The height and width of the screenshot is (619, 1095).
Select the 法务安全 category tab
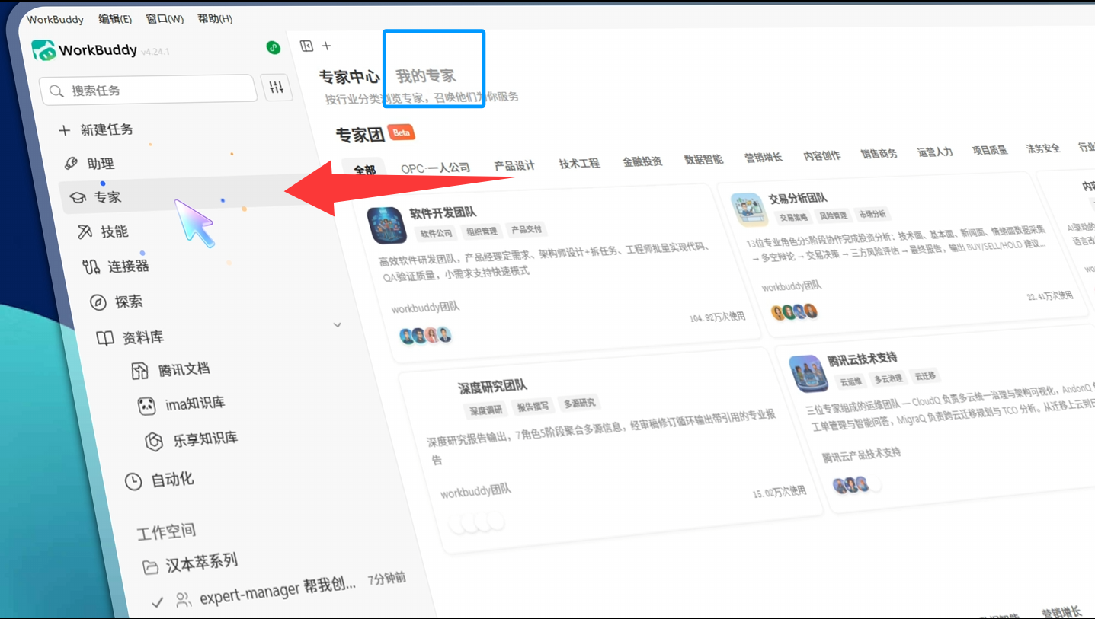1043,148
